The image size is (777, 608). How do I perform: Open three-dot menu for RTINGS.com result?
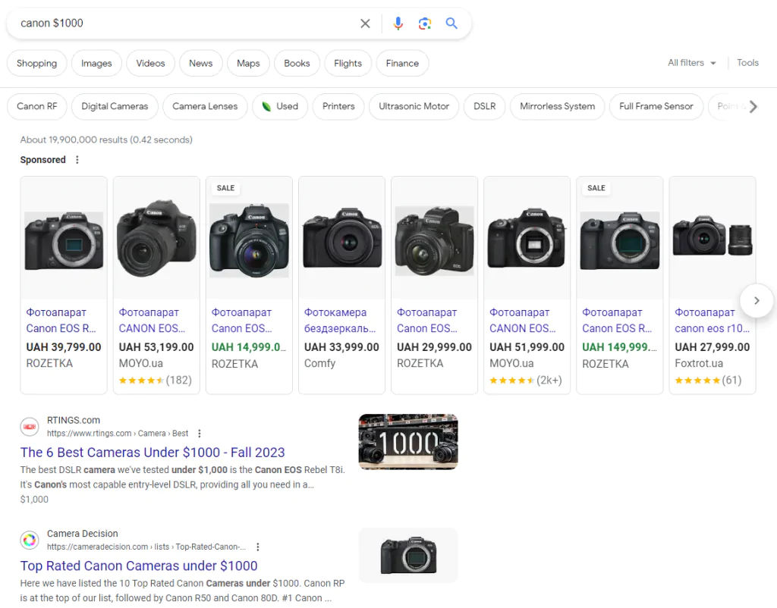click(x=200, y=434)
